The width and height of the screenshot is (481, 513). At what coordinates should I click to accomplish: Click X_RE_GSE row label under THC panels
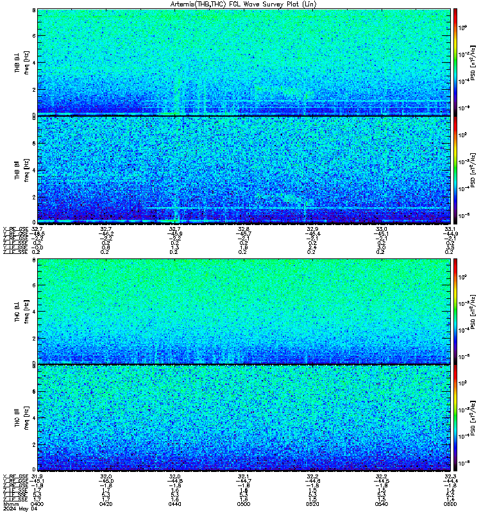pos(15,476)
